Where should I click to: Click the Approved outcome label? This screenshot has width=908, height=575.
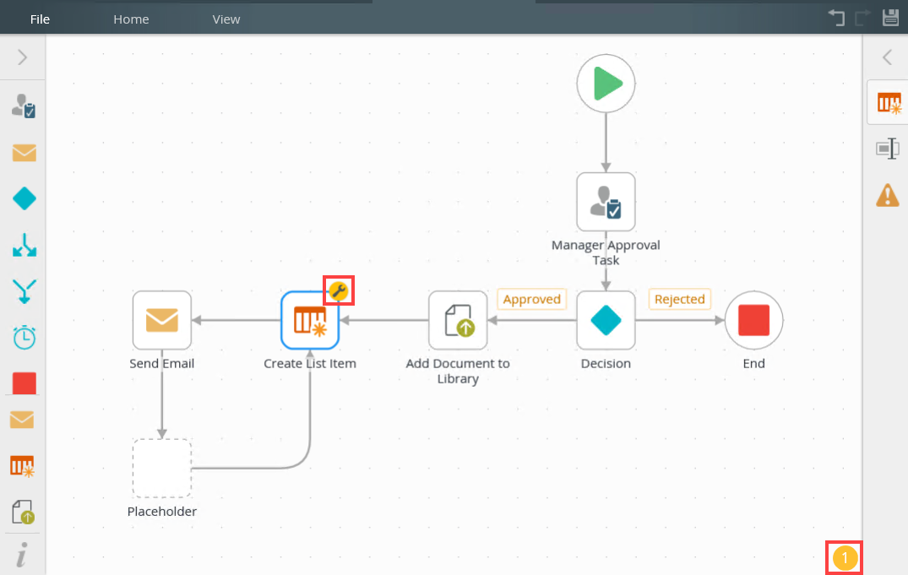pos(531,299)
